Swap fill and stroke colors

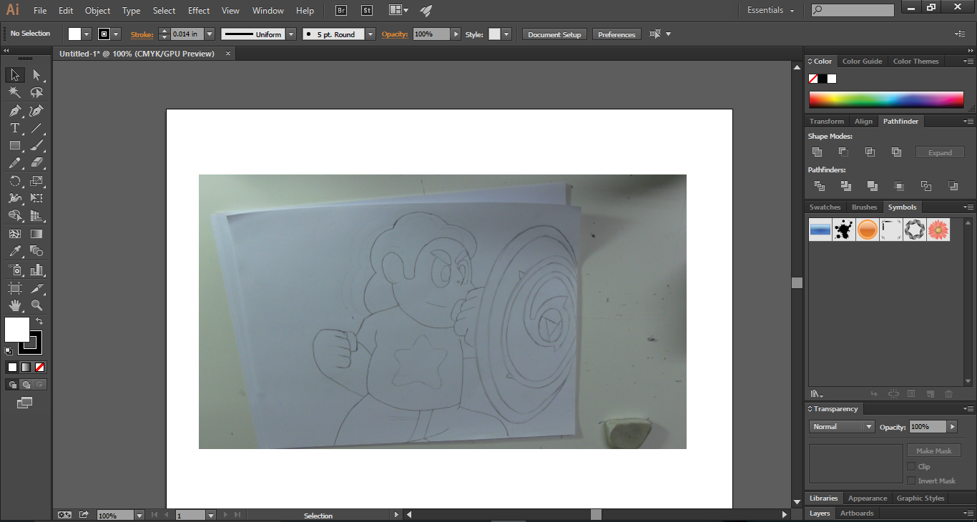click(39, 322)
